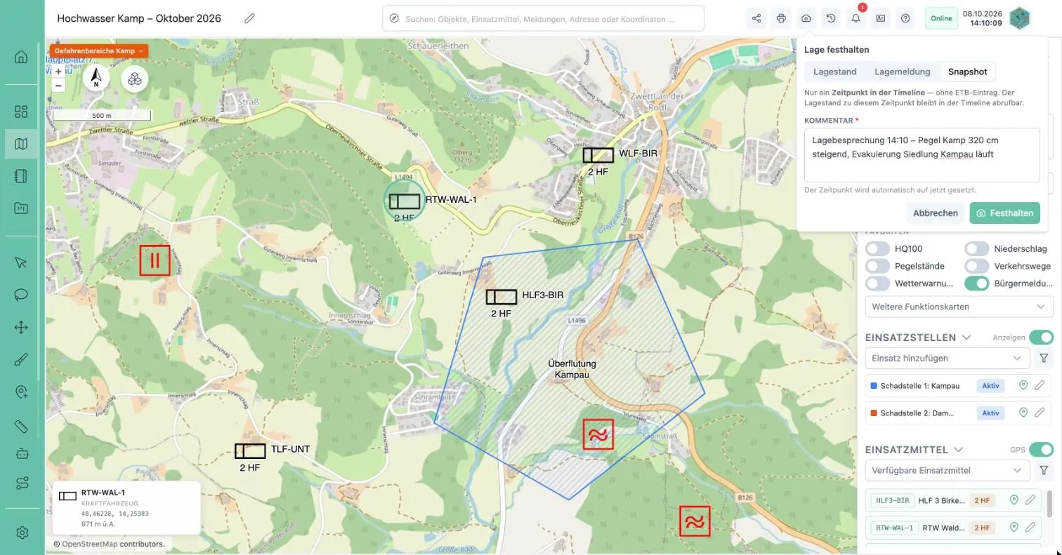Go to the home icon in the sidebar

click(x=21, y=57)
